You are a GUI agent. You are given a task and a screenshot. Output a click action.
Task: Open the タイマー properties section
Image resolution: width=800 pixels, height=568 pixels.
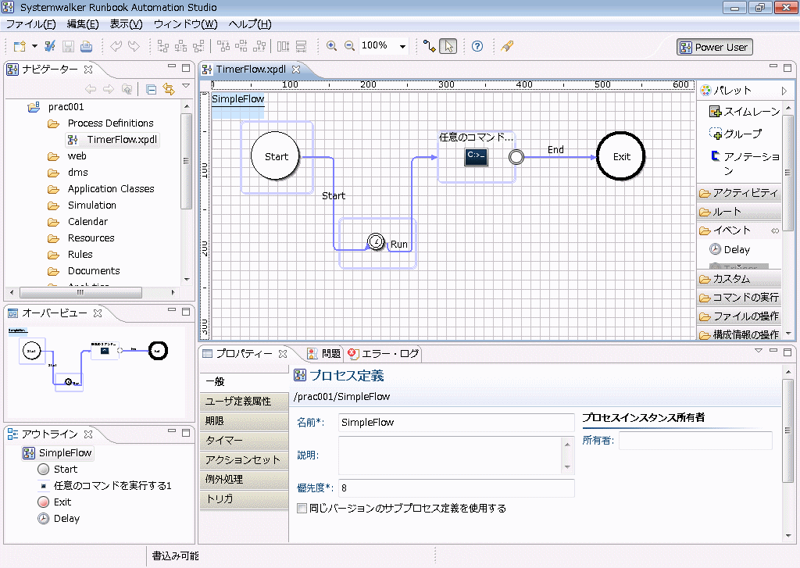pyautogui.click(x=244, y=440)
